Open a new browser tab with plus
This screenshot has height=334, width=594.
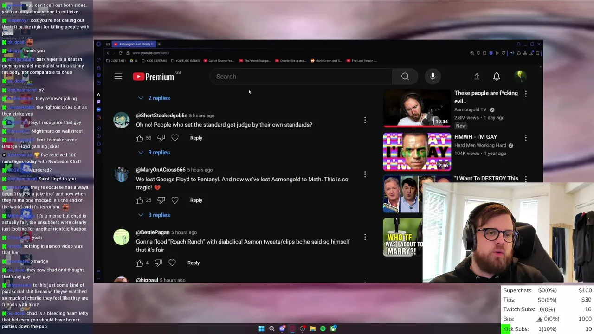coord(159,44)
